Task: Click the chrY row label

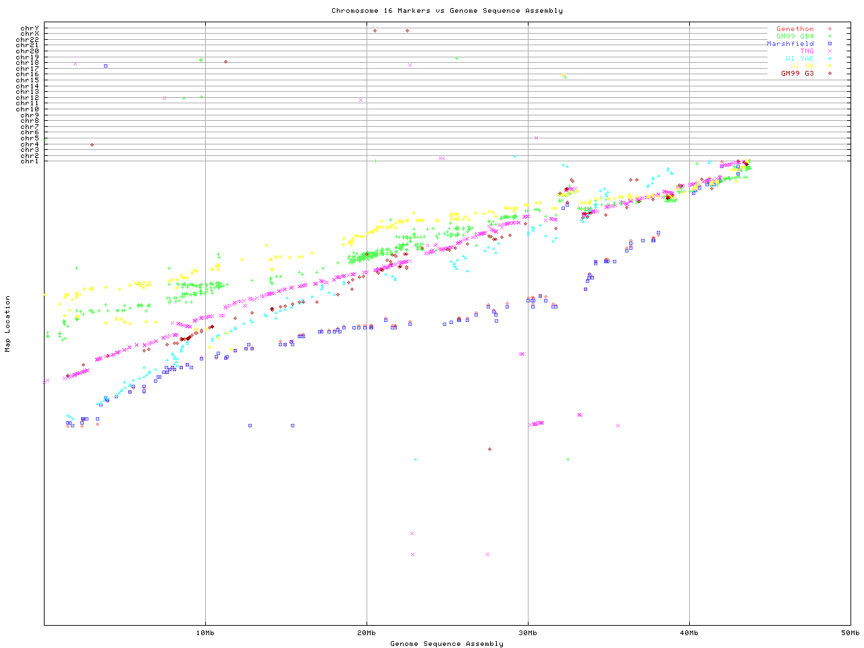Action: (30, 28)
